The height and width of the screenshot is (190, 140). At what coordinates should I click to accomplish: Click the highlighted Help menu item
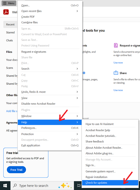(x=50, y=122)
